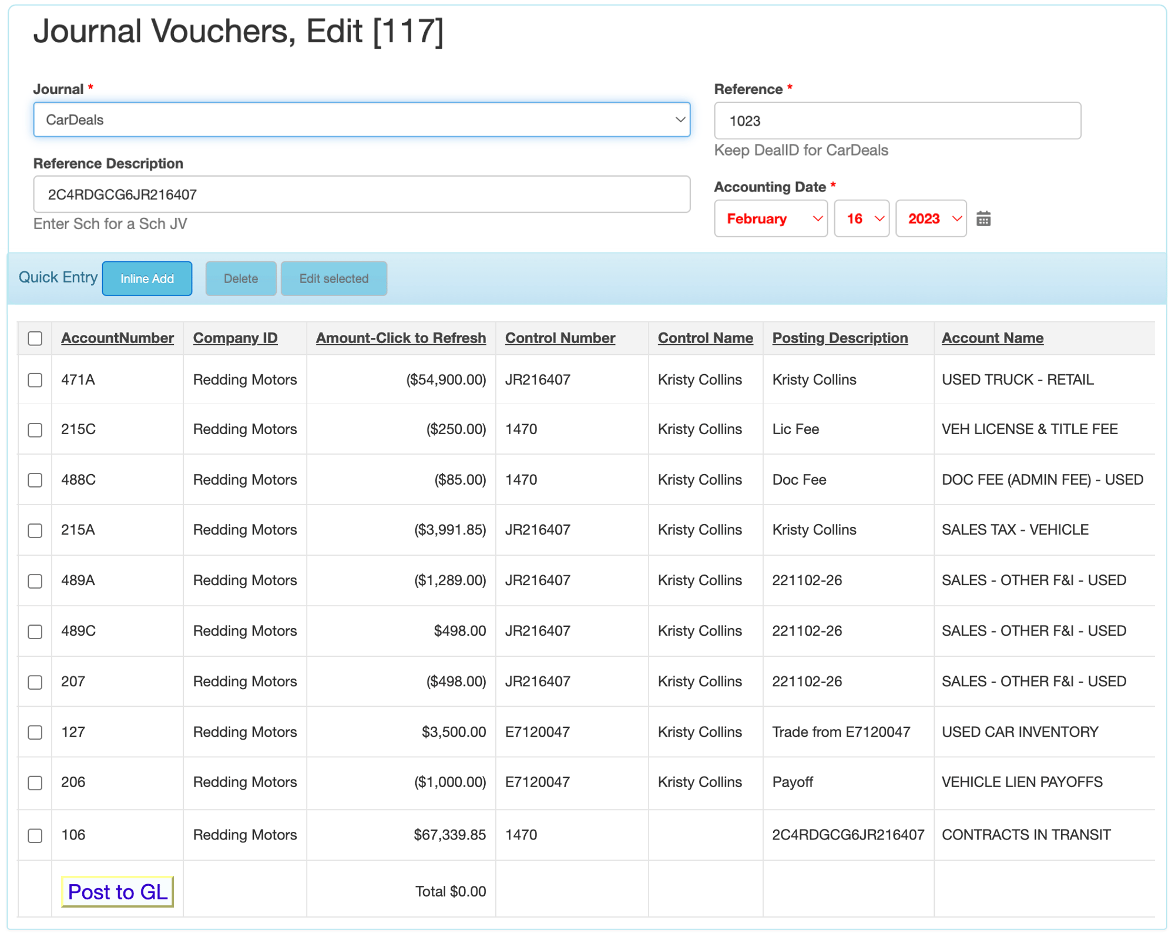
Task: Open the Journal CarDeals dropdown
Action: click(362, 120)
